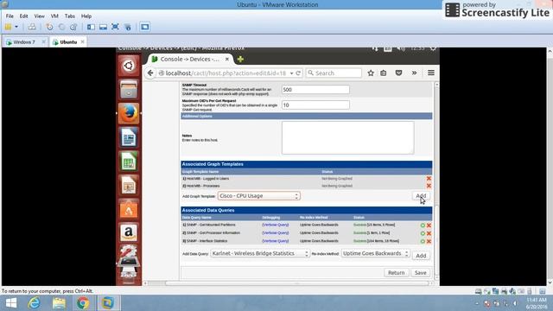Open the Ubuntu Dash launcher icon
This screenshot has height=311, width=553.
pyautogui.click(x=129, y=66)
